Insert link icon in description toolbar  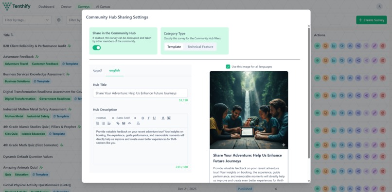tap(118, 123)
